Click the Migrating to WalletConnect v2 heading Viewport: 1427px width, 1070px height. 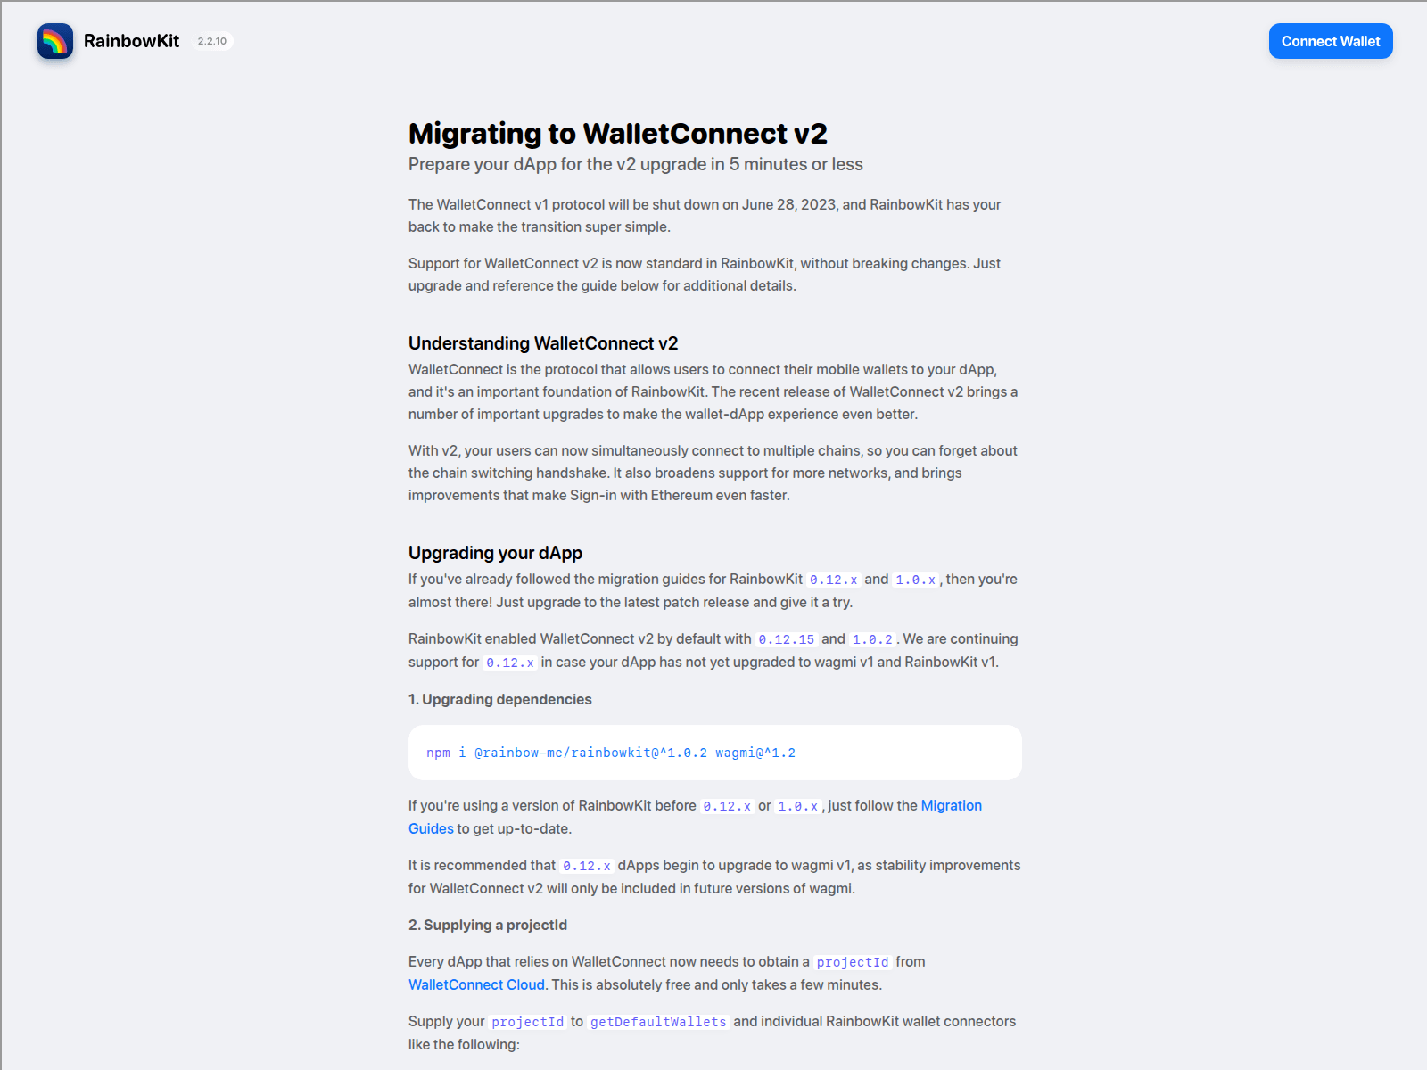[x=617, y=133]
